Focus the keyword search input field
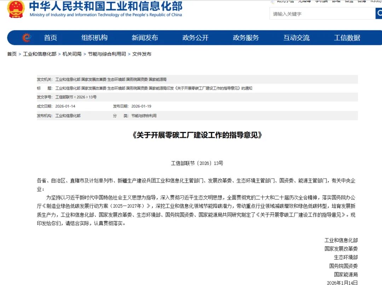 coord(323,14)
